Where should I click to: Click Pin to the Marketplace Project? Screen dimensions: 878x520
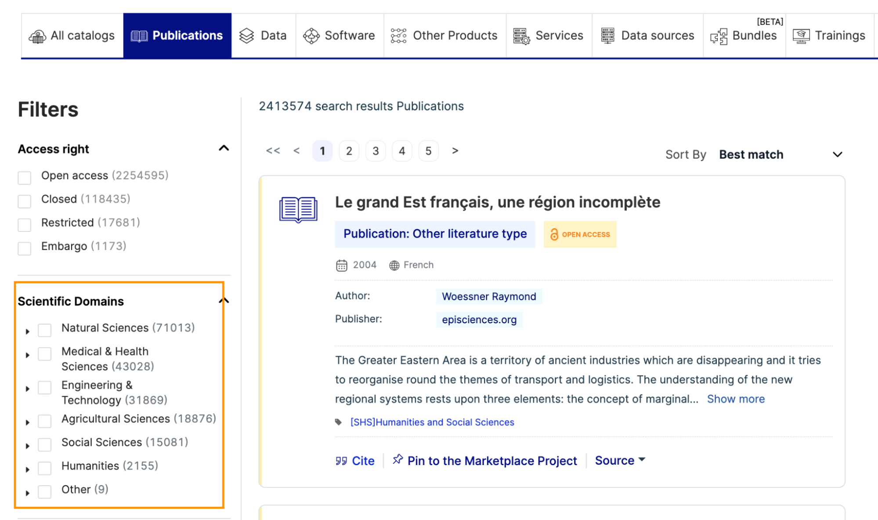(485, 460)
